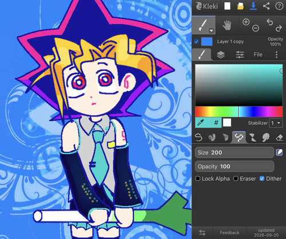Screen dimensions: 286x239
Task: Activate the eyedropper color picker
Action: 201,123
